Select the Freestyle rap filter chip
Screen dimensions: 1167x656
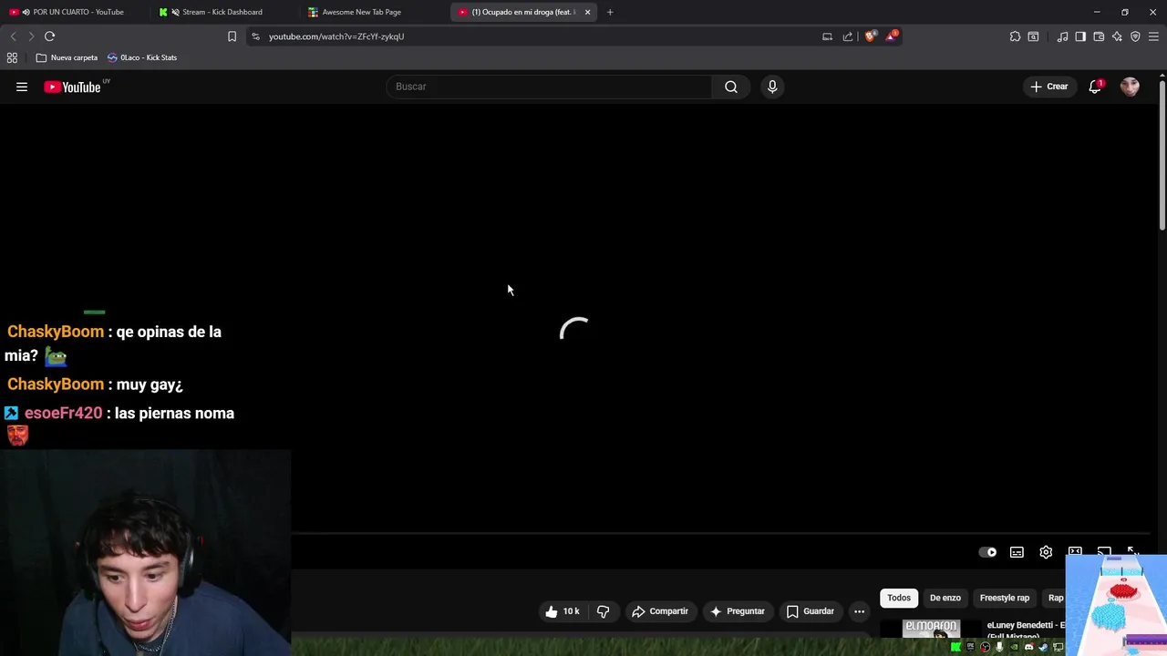(1005, 598)
